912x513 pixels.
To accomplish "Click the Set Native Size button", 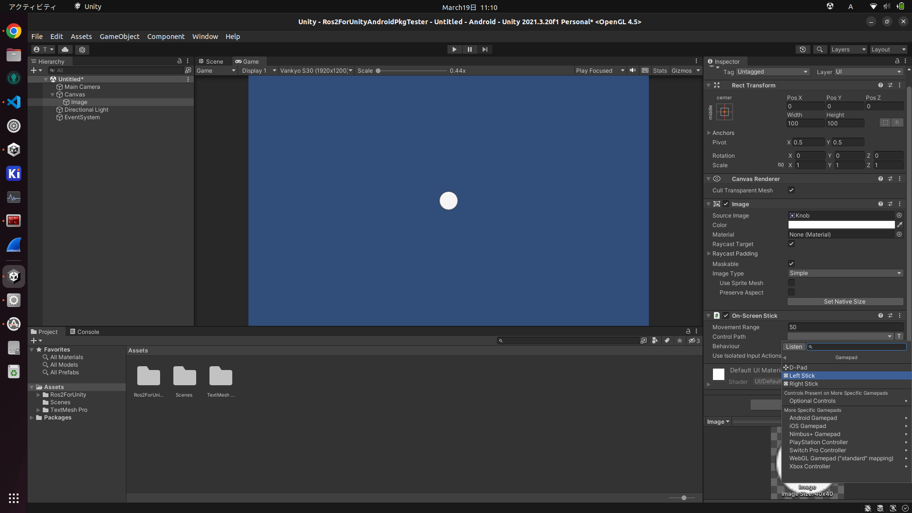I will [x=845, y=302].
